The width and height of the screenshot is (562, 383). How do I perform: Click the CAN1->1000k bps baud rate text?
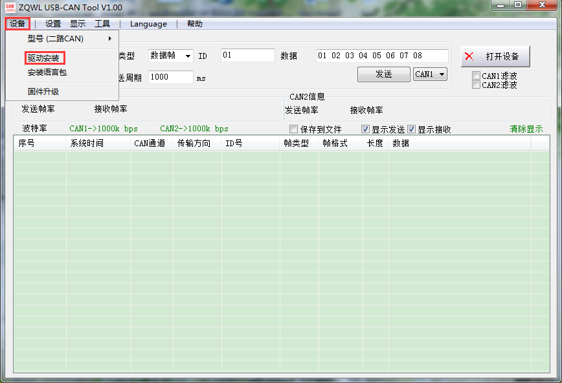pos(103,129)
